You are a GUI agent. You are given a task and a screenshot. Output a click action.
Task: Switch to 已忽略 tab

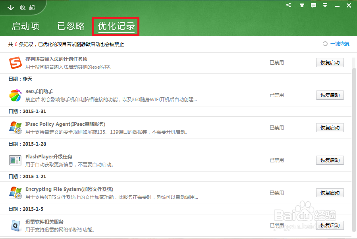click(x=71, y=26)
